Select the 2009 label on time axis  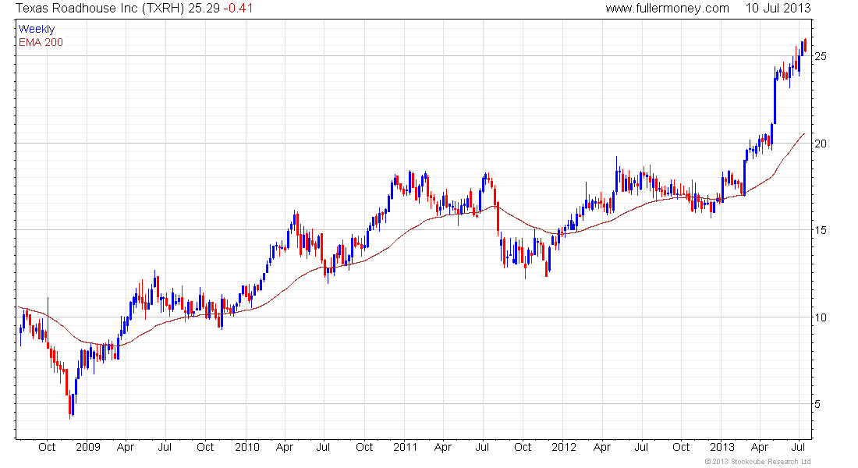click(x=88, y=447)
